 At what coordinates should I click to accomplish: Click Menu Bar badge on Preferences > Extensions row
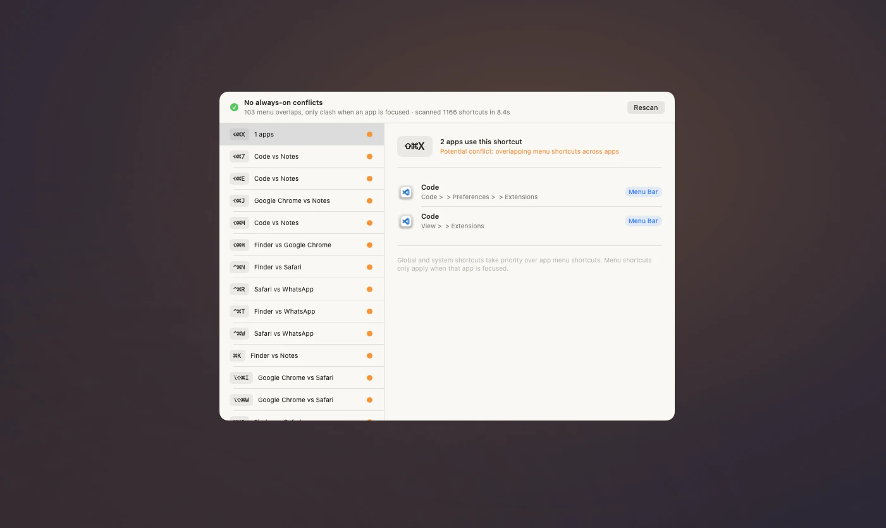click(x=643, y=192)
